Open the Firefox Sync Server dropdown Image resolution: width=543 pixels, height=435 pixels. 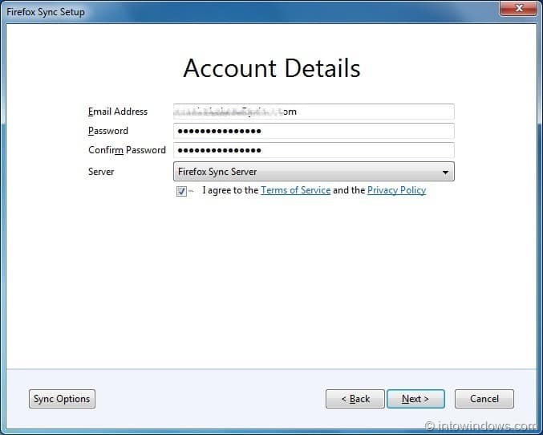point(314,172)
